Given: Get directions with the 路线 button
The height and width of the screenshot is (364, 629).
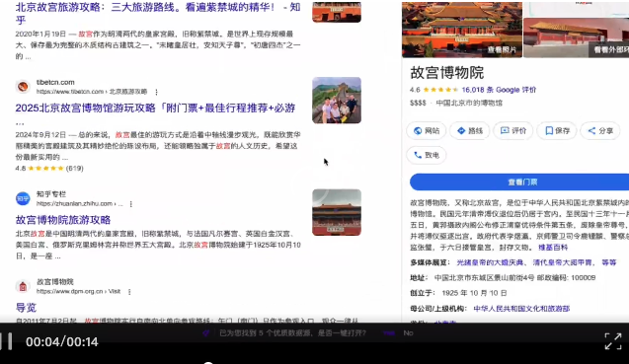Looking at the screenshot, I should [470, 130].
